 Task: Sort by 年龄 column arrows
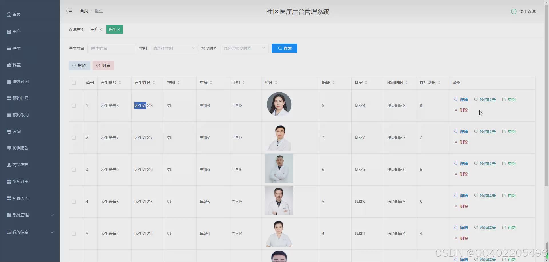(x=211, y=82)
